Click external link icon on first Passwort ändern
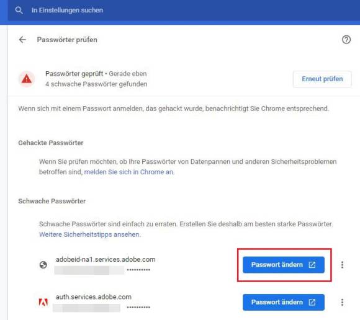360x320 pixels. coord(312,265)
